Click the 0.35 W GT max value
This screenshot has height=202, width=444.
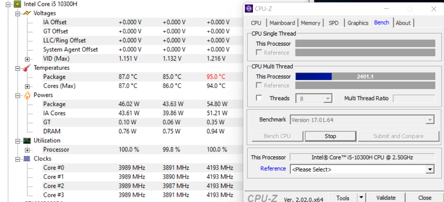pos(215,122)
